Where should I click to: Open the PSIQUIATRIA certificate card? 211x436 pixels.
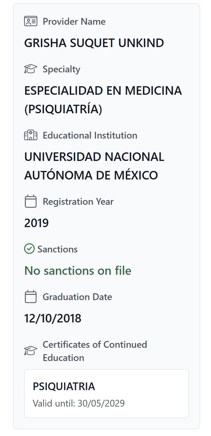[106, 394]
